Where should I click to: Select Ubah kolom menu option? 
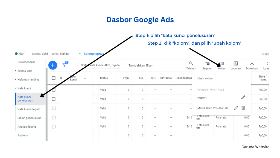coord(205,78)
